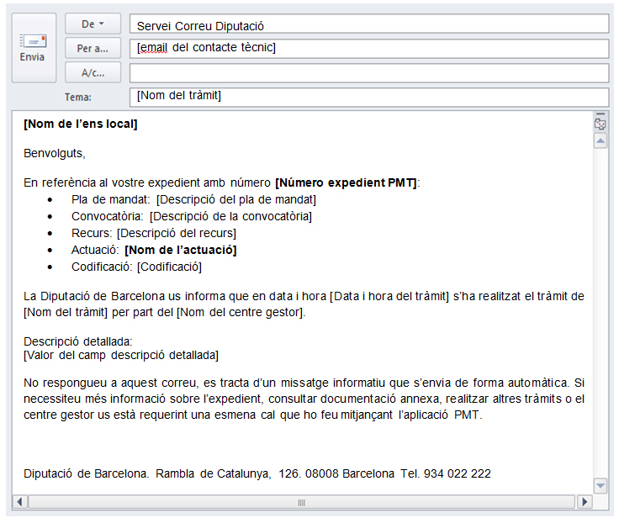Screen dimensions: 619x518
Task: Click the horizontal scrollbar thumb
Action: pos(302,502)
